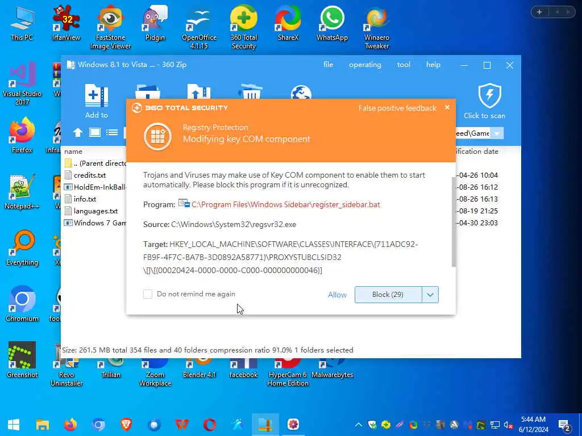The width and height of the screenshot is (582, 436).
Task: Click the muted volume tray icon
Action: tap(508, 425)
